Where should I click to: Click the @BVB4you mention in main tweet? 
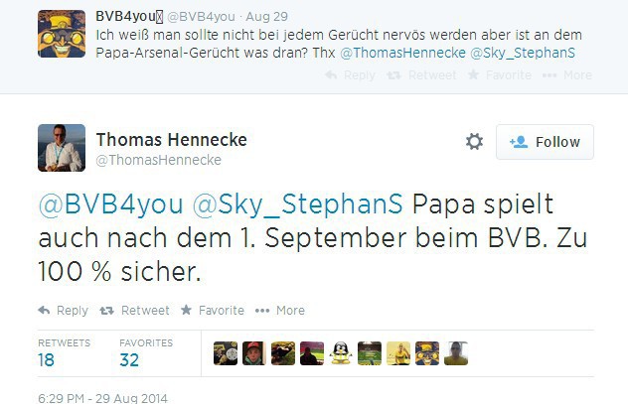pyautogui.click(x=110, y=203)
